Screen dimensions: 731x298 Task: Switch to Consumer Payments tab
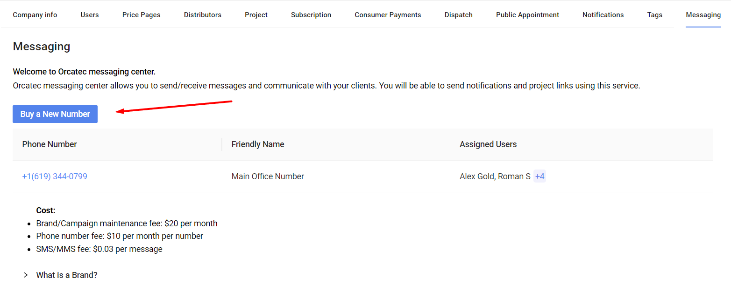click(388, 15)
